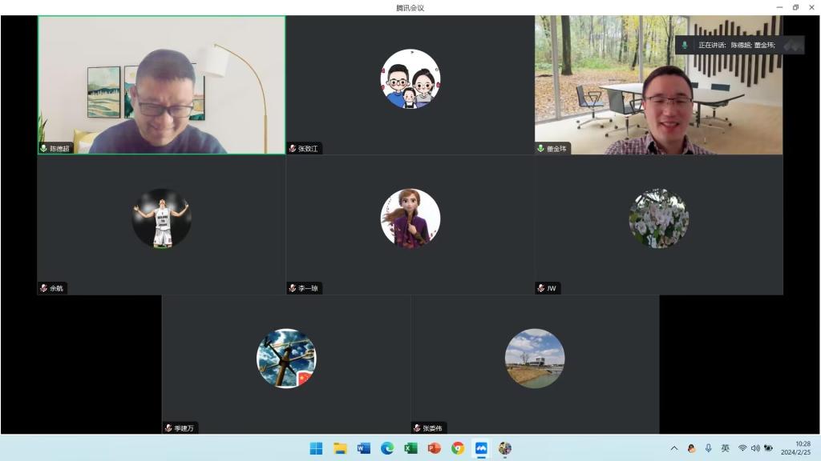This screenshot has height=461, width=821.
Task: Toggle the system tray microphone icon
Action: tap(708, 448)
